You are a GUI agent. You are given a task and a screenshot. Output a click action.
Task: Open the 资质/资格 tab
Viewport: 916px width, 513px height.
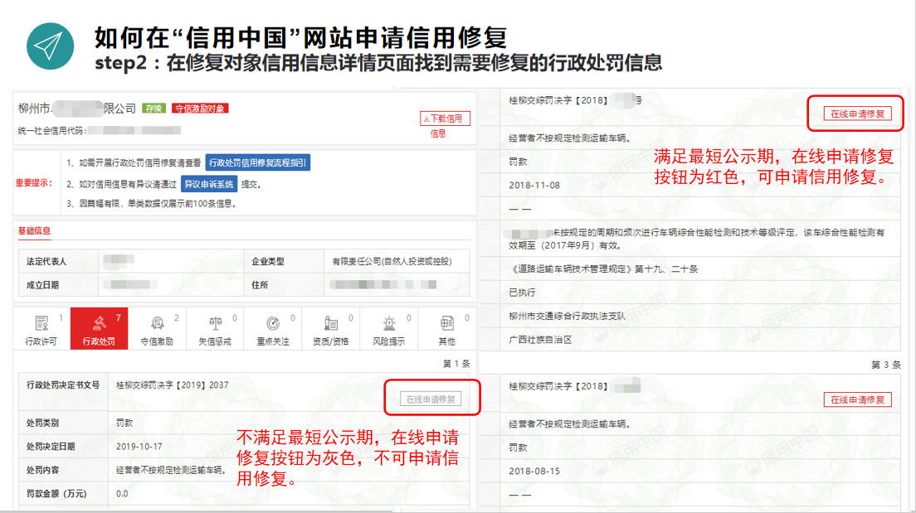click(x=331, y=329)
